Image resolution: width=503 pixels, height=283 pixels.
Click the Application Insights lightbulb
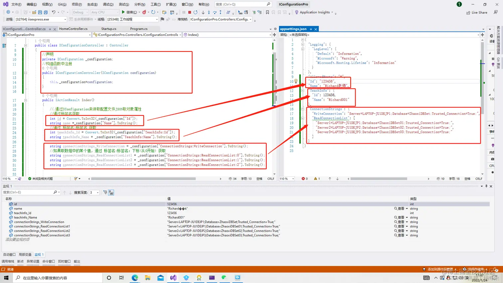click(x=297, y=12)
